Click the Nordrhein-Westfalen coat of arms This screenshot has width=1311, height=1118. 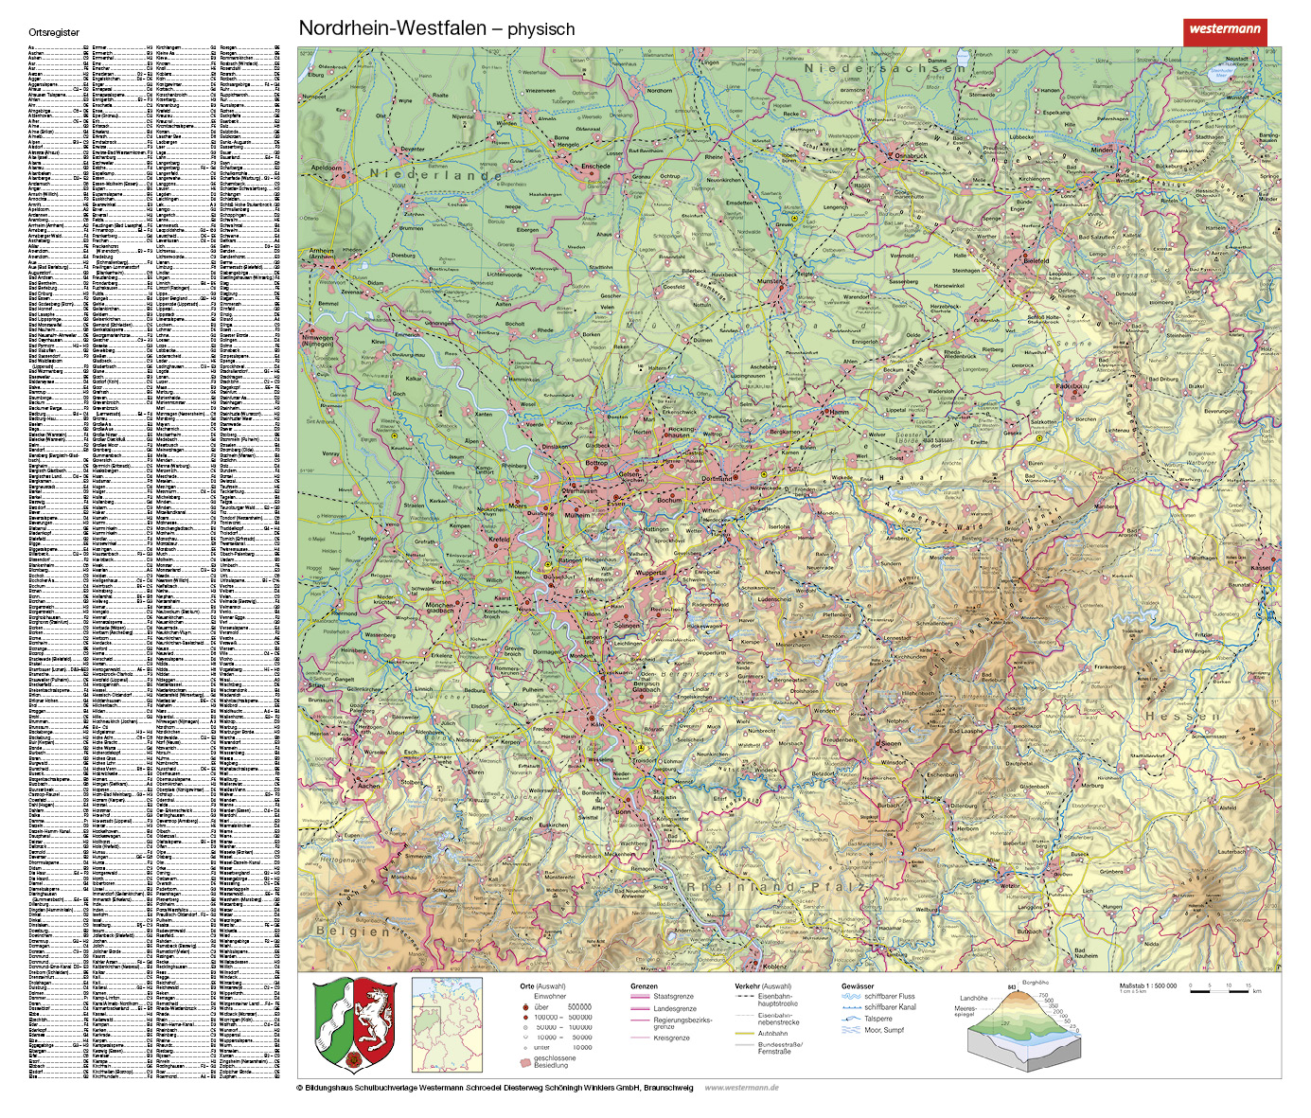(354, 1026)
